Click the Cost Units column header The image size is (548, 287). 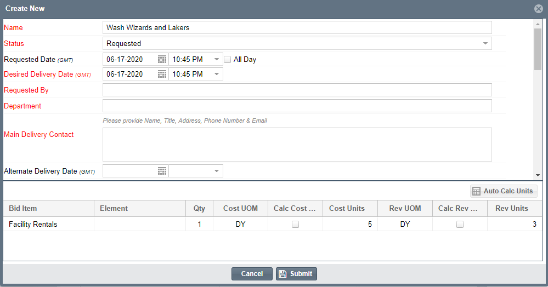[350, 209]
